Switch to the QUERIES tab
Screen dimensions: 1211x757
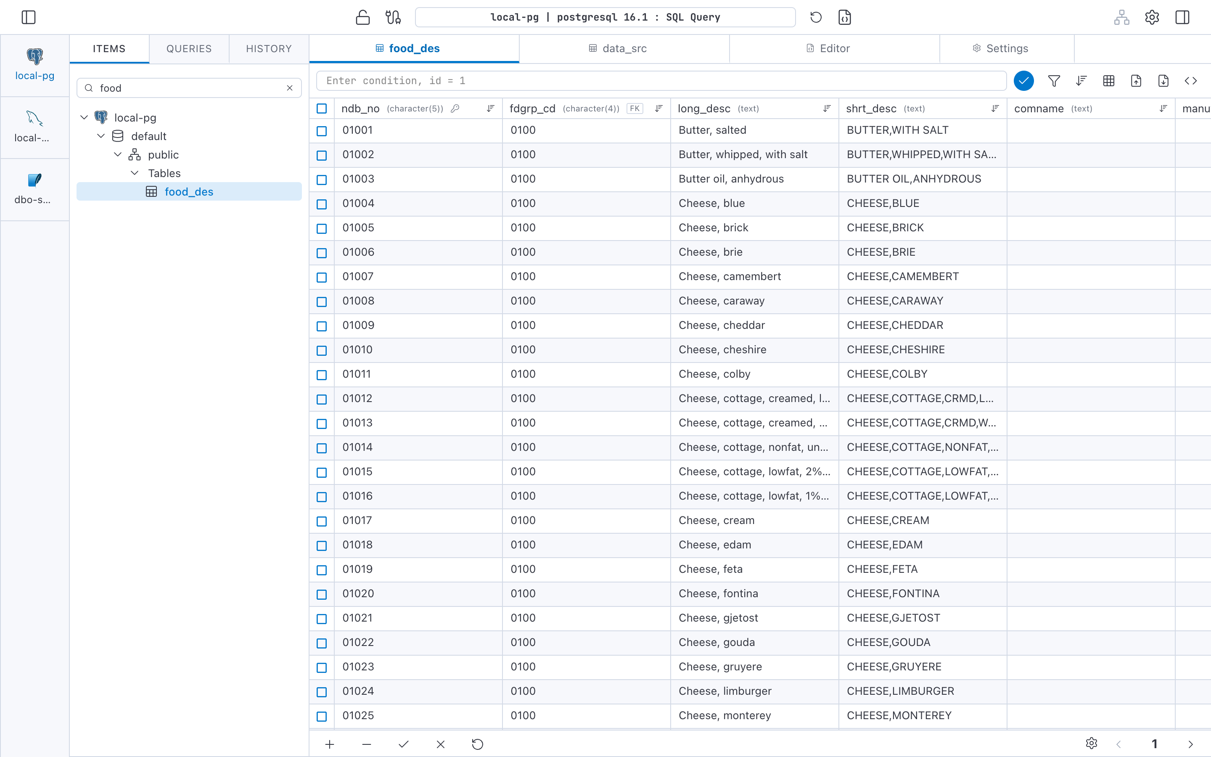click(189, 49)
